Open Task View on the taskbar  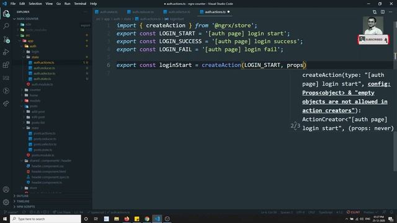[x=96, y=219]
